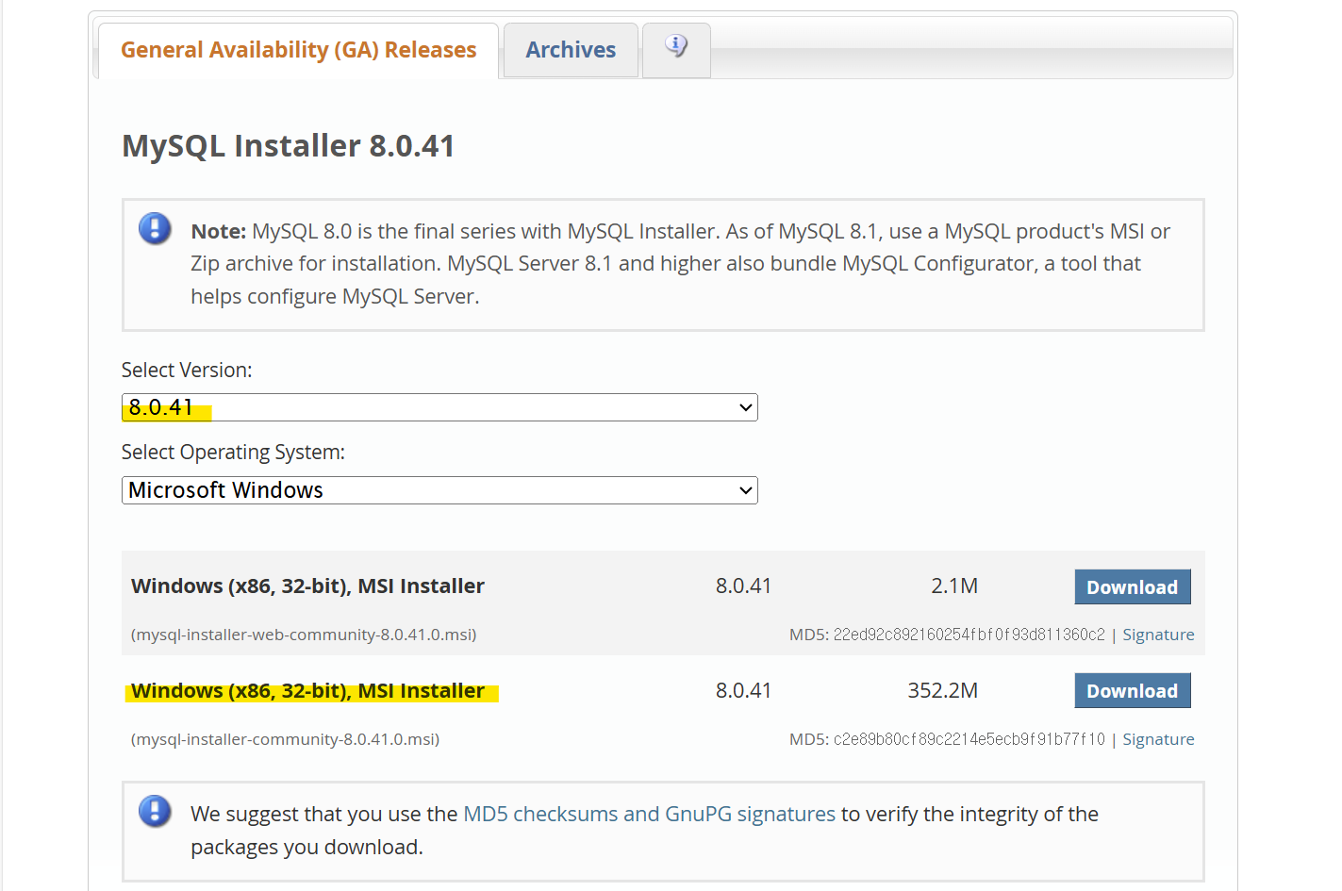This screenshot has height=891, width=1342.
Task: Click version 8.0.41 in the web installer row
Action: (743, 586)
